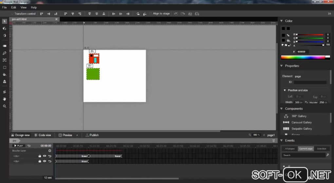Image resolution: width=334 pixels, height=183 pixels.
Task: Switch to Selection events tab
Action: pos(322,149)
